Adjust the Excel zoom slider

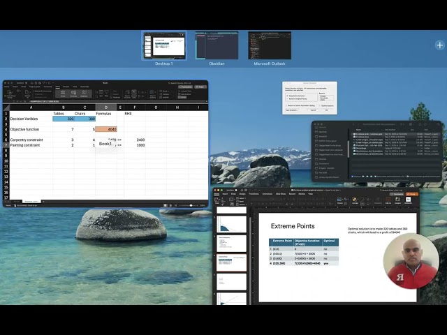(191, 205)
